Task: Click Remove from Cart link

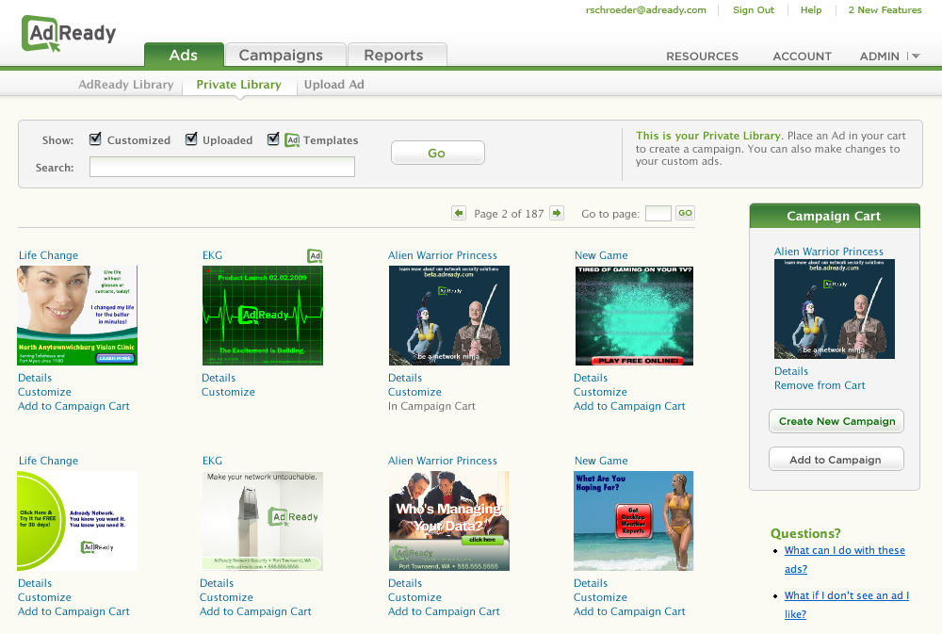Action: coord(820,386)
